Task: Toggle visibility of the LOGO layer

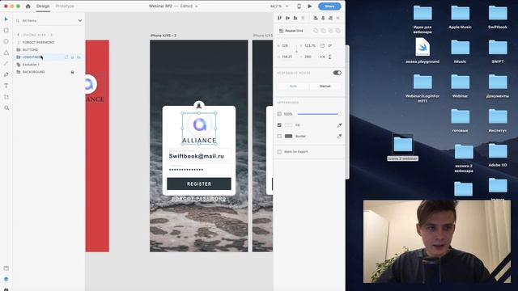Action: (x=79, y=57)
